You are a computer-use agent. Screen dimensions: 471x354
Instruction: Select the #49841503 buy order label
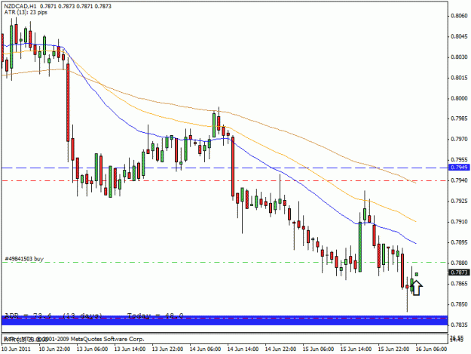[x=24, y=259]
